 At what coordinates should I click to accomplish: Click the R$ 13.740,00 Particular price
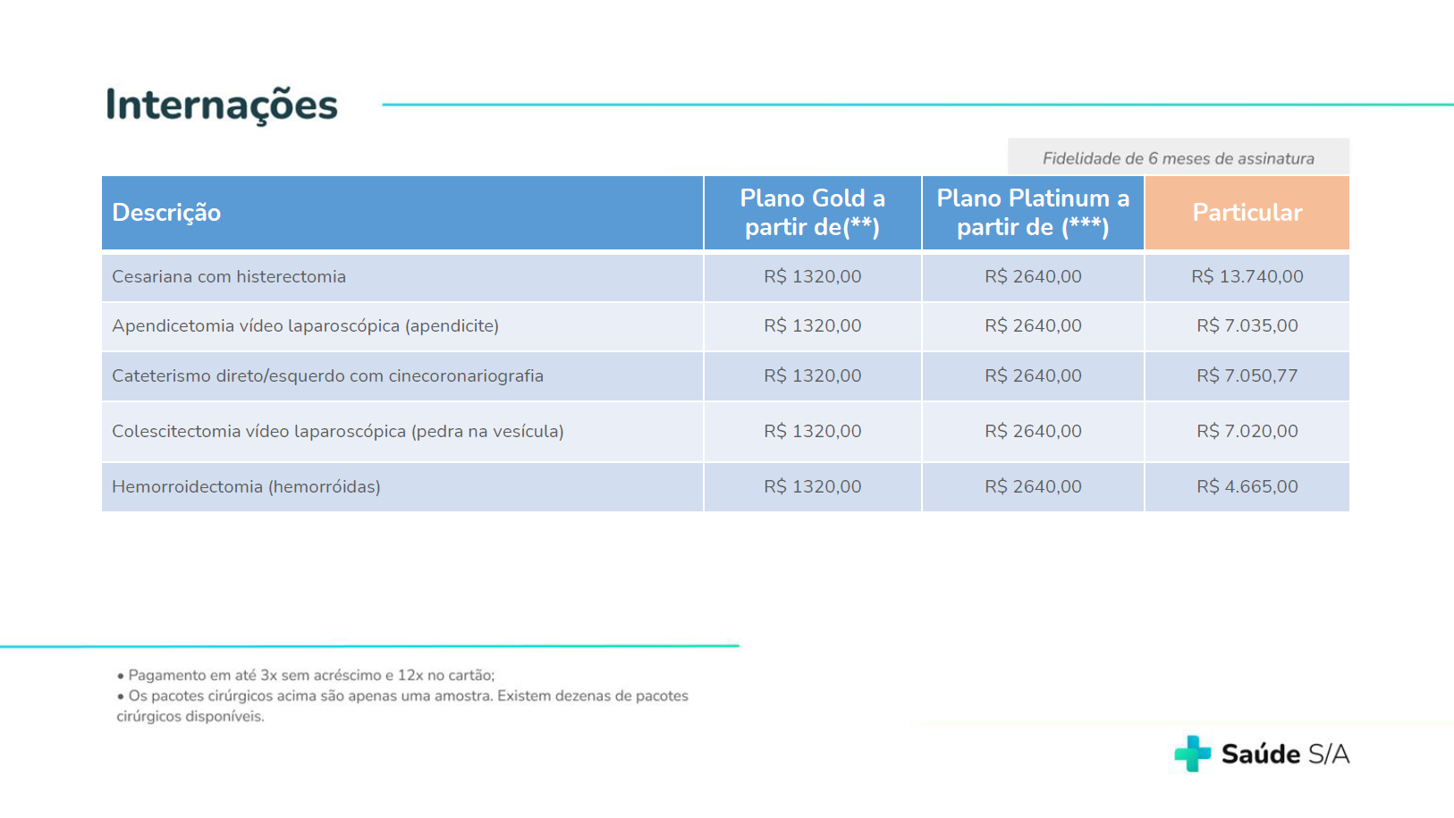[x=1247, y=277]
